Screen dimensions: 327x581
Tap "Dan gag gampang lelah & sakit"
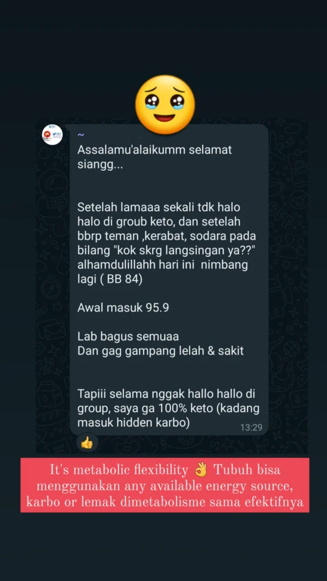[161, 351]
